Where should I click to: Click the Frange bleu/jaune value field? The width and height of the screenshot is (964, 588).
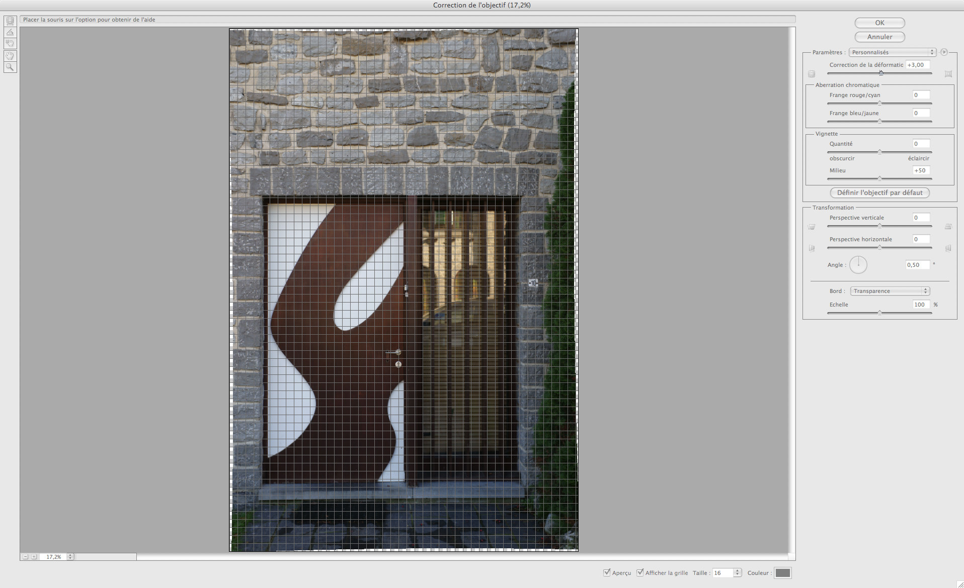[x=921, y=113]
